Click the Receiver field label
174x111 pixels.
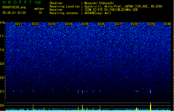tap(56, 10)
